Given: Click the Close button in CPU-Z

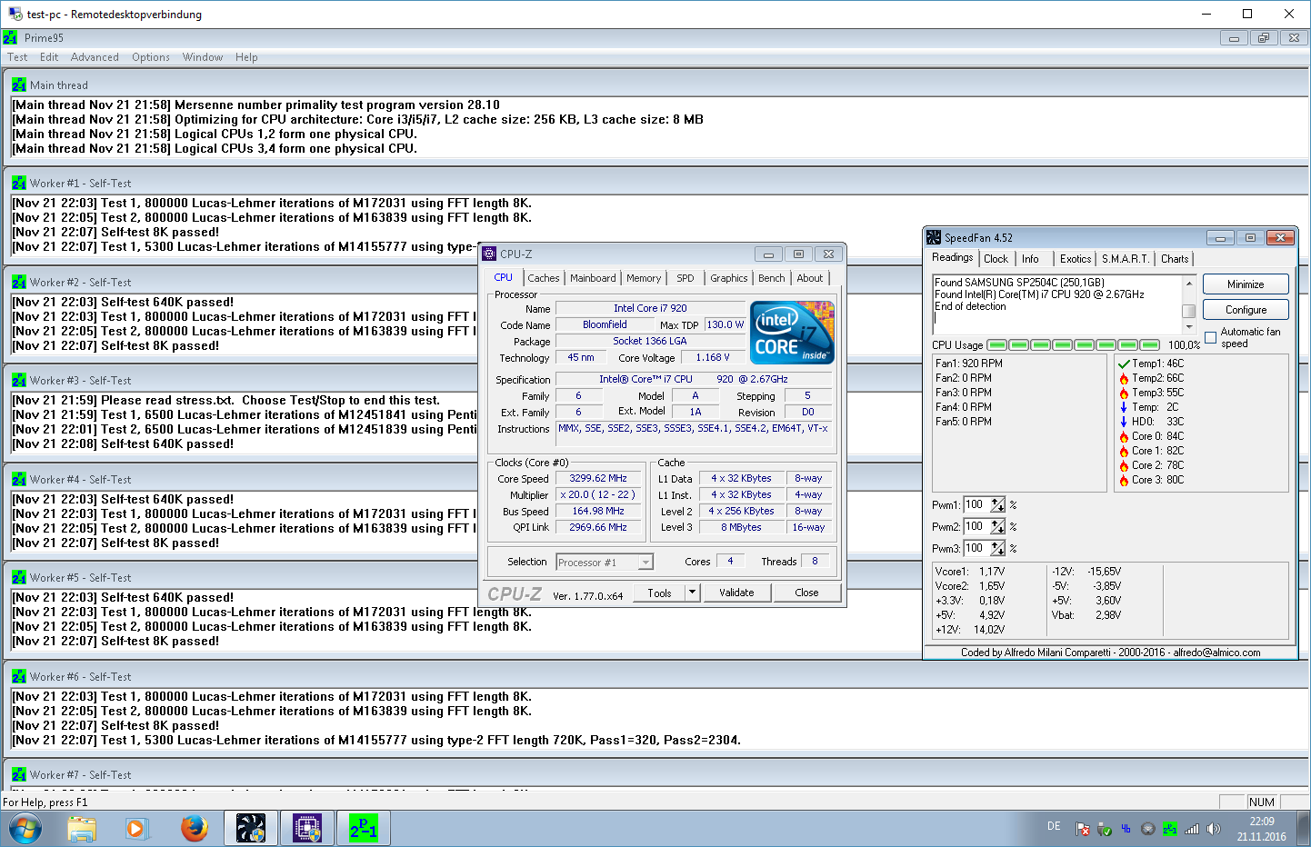Looking at the screenshot, I should pos(806,593).
